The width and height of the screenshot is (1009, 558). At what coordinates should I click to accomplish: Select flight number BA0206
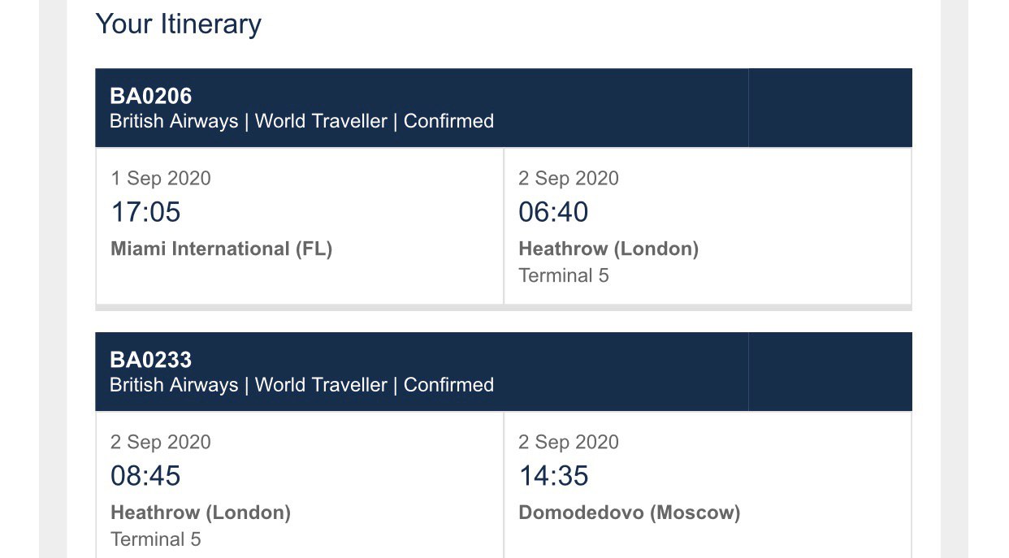(151, 96)
